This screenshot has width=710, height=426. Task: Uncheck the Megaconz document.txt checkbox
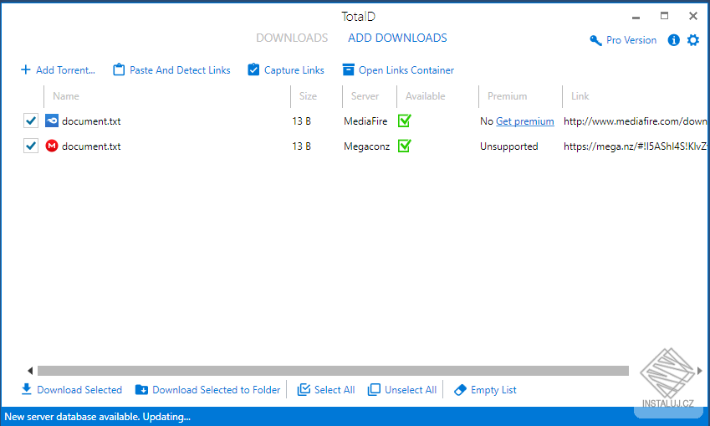pyautogui.click(x=31, y=146)
